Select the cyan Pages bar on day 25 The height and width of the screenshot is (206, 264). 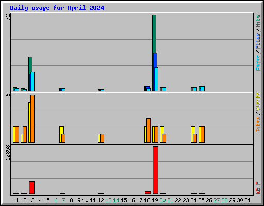[x=203, y=89]
